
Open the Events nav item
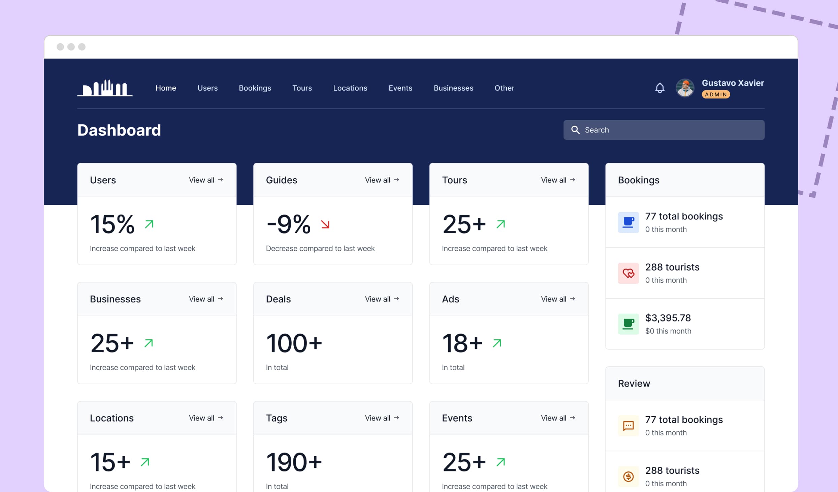click(x=400, y=88)
